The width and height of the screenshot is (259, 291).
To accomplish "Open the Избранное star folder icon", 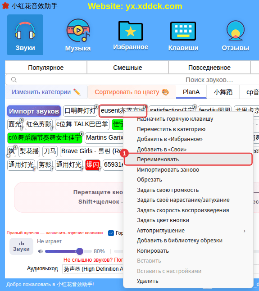I will pos(131,35).
